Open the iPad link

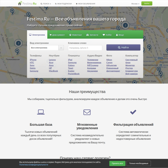(x=70, y=60)
